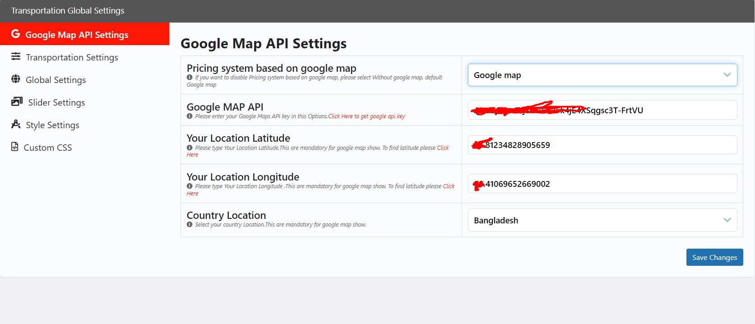This screenshot has width=755, height=324.
Task: Open the Google map pricing system dropdown
Action: (x=602, y=75)
